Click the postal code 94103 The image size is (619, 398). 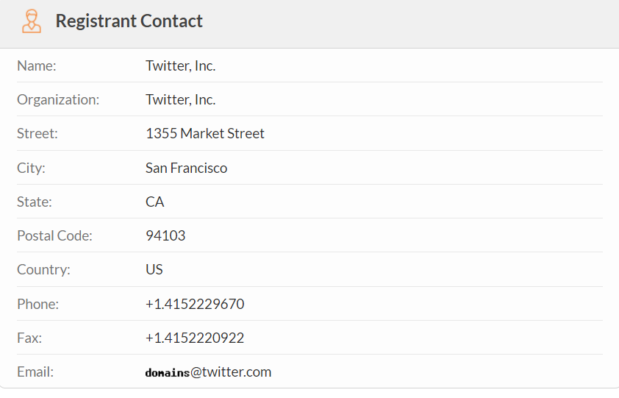165,236
